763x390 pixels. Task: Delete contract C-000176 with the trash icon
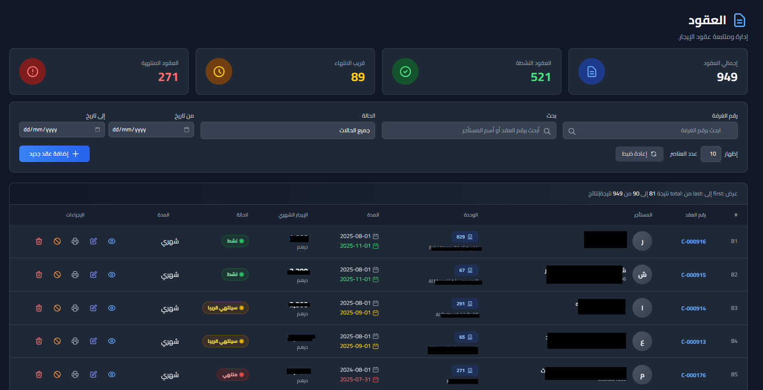(x=39, y=374)
